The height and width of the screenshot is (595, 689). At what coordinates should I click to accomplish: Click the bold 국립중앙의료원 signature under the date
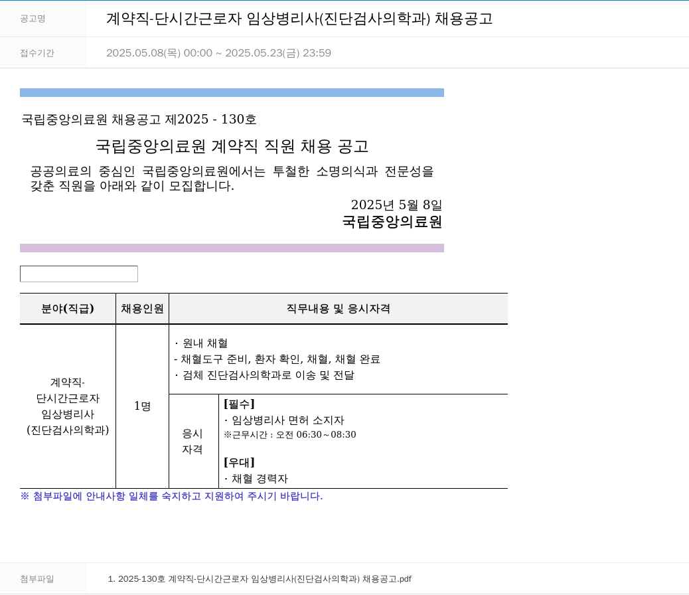coord(392,221)
